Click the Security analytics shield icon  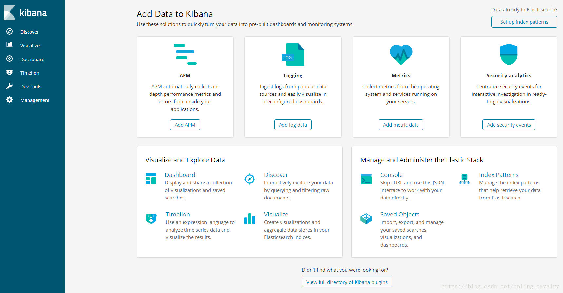(509, 55)
